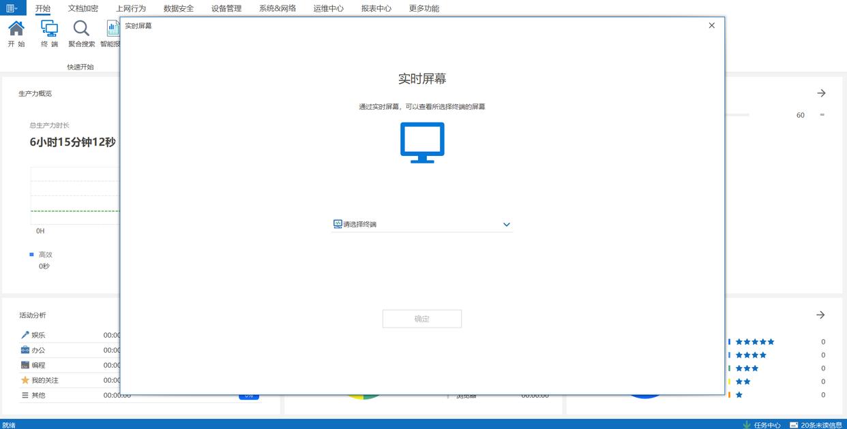The width and height of the screenshot is (847, 429).
Task: Click the 6小时15分钟12秒 total duration
Action: [73, 142]
